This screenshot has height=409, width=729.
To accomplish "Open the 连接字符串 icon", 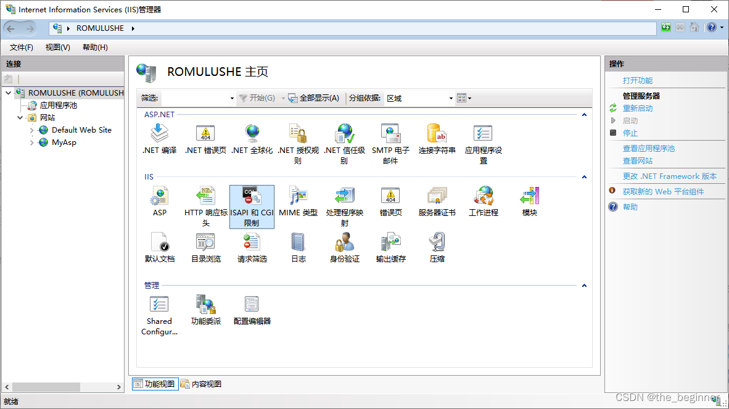I will 437,134.
